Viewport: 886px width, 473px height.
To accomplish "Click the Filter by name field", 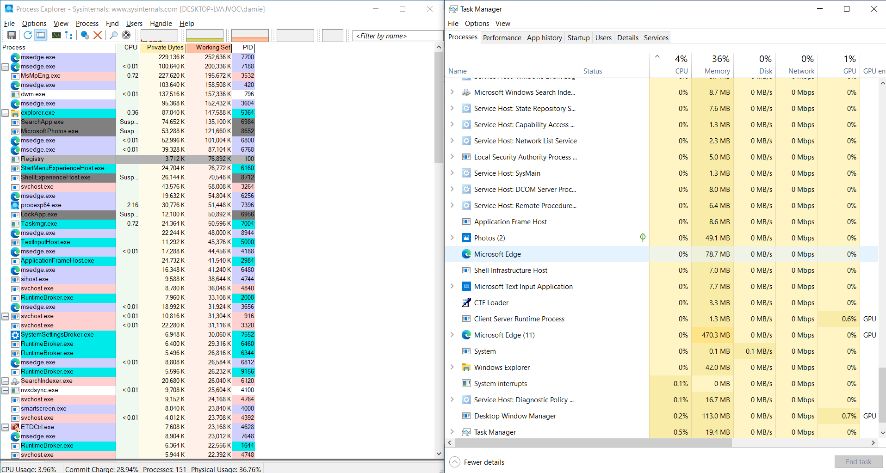I will [x=397, y=36].
